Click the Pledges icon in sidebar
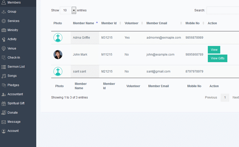The height and width of the screenshot is (147, 239). coord(4,85)
